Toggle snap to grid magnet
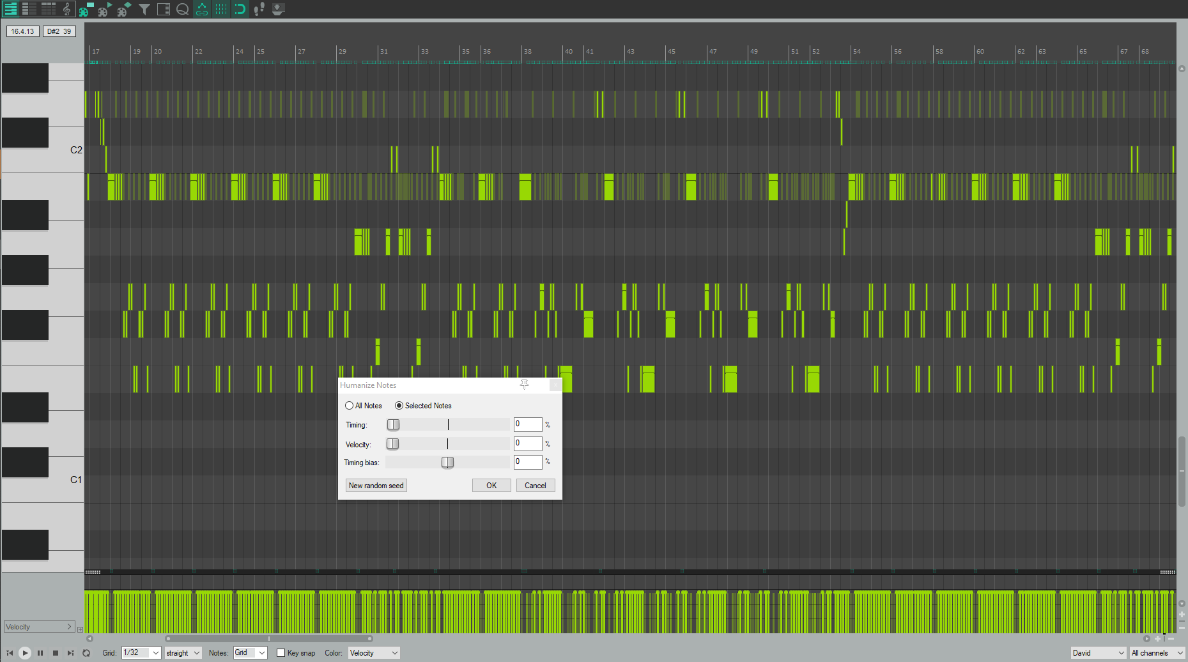 click(240, 9)
